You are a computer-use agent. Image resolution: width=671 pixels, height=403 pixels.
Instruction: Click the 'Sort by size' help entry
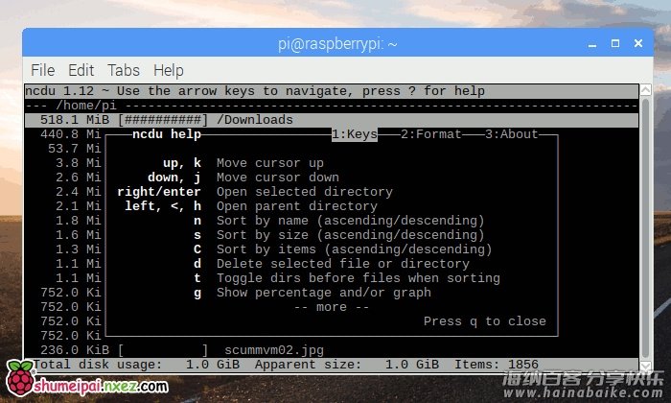coord(342,235)
